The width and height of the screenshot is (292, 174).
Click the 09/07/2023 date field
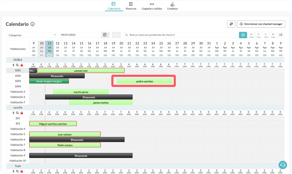[80, 35]
